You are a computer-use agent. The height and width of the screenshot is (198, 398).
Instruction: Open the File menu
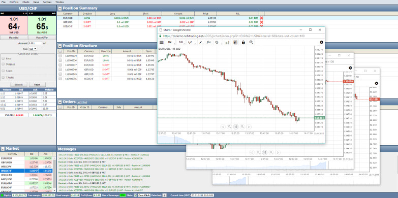pyautogui.click(x=4, y=2)
